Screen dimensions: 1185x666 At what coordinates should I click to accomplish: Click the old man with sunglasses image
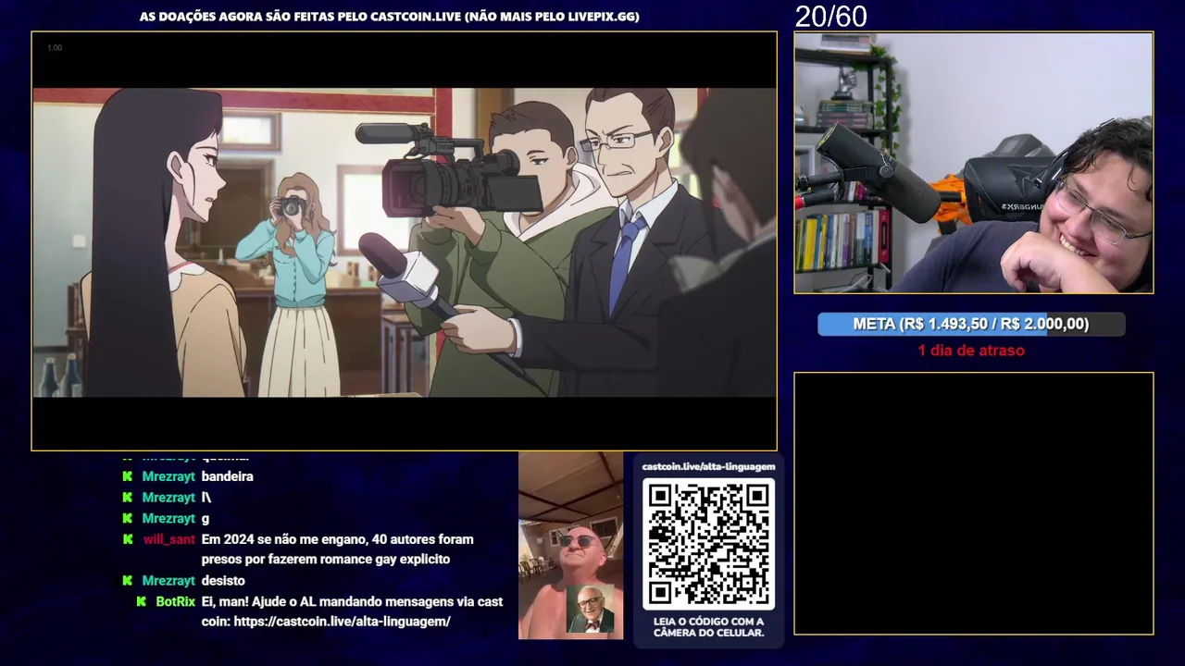coord(570,546)
